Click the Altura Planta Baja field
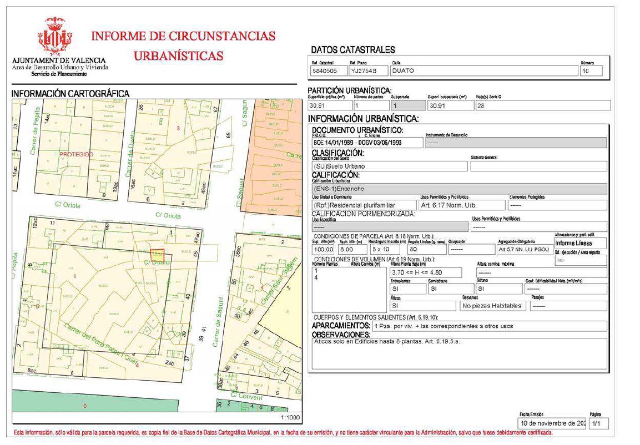 pyautogui.click(x=426, y=272)
